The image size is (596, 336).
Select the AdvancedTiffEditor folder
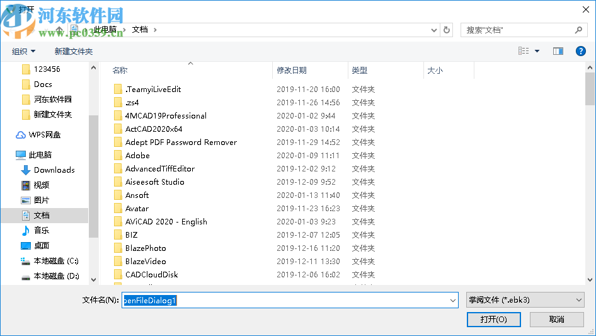160,168
